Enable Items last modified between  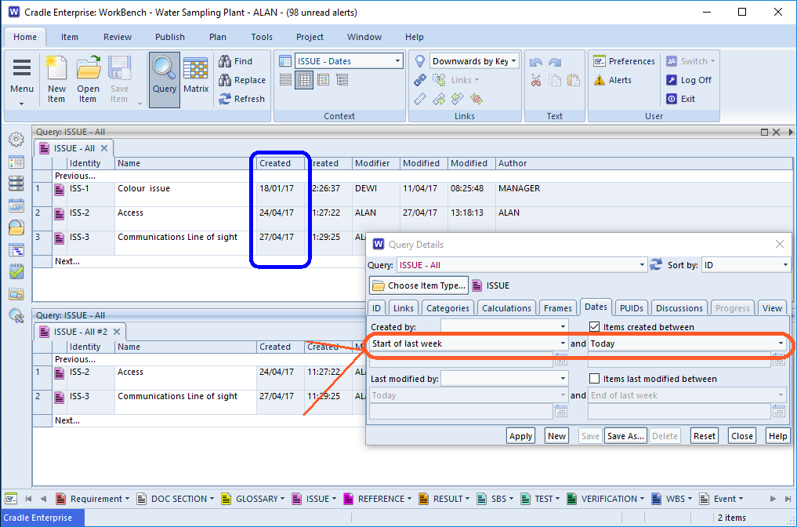(x=594, y=379)
